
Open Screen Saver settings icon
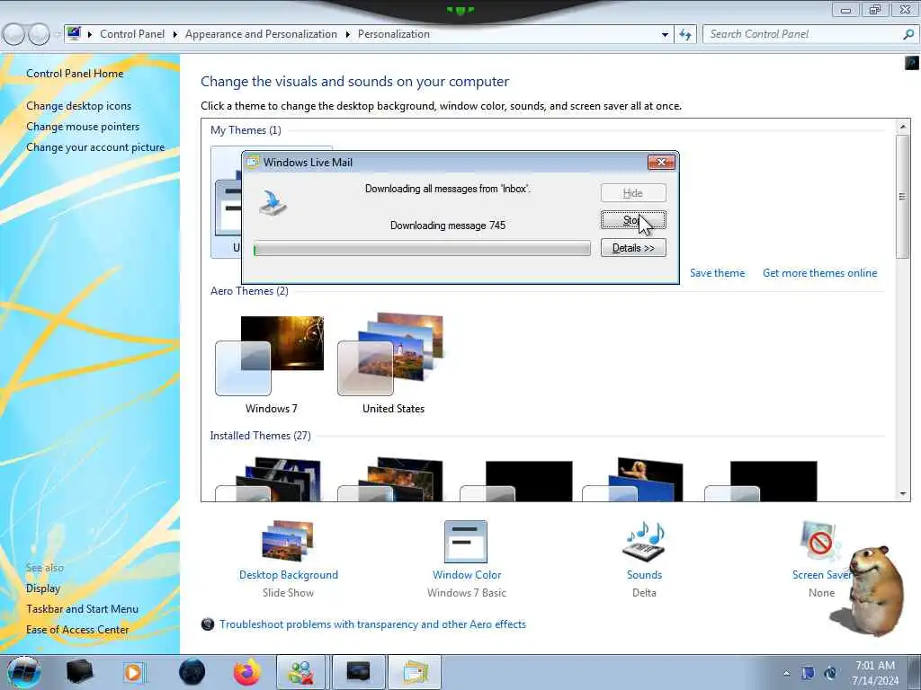(x=821, y=541)
